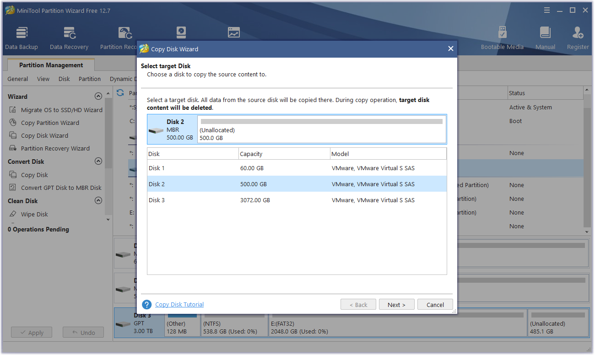The height and width of the screenshot is (355, 595).
Task: Click '60.00 GB' capacity cell
Action: coord(252,168)
